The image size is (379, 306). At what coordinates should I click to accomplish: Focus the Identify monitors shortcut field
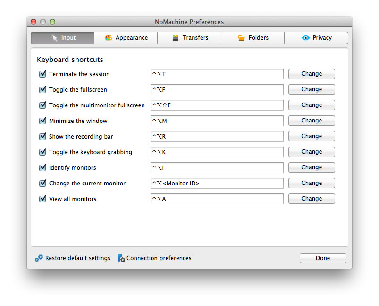tap(217, 167)
